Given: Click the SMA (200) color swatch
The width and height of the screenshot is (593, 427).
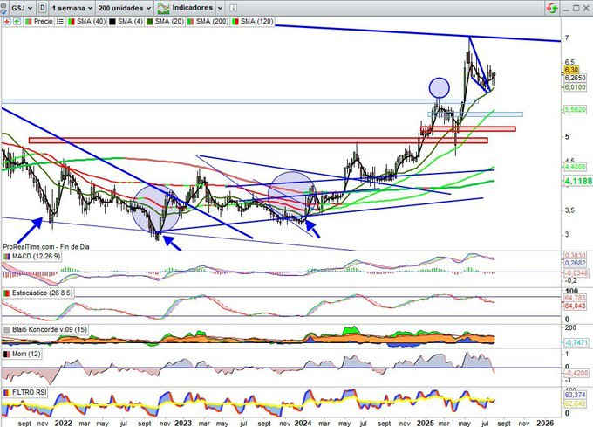Looking at the screenshot, I should pos(191,22).
